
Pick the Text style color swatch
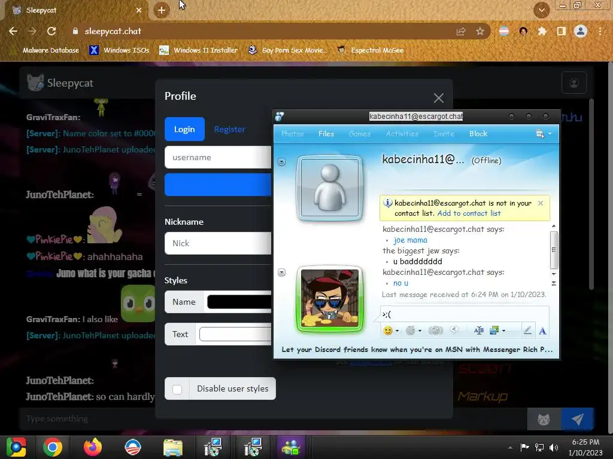pyautogui.click(x=235, y=335)
